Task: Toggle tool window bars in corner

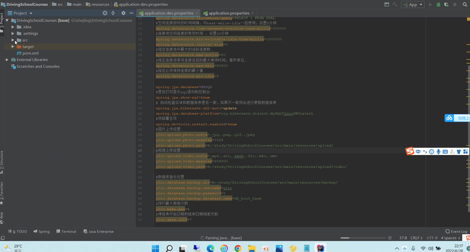Action: click(x=3, y=238)
